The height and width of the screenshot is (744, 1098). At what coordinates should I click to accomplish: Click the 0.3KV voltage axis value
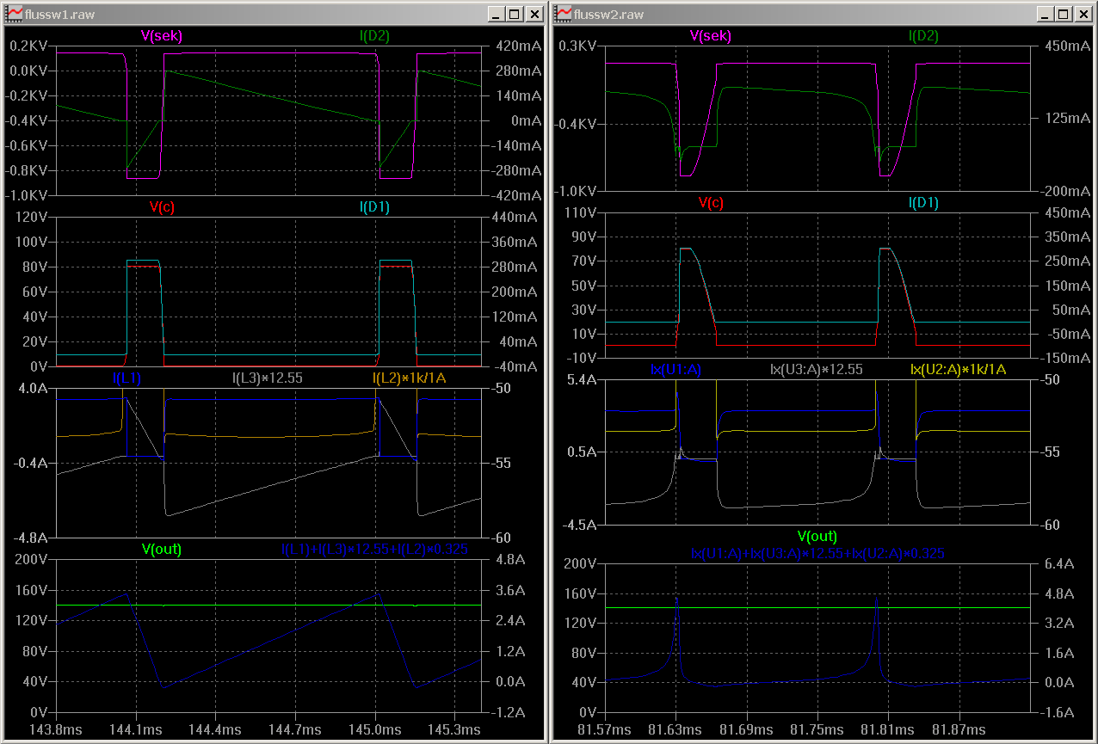pyautogui.click(x=577, y=46)
